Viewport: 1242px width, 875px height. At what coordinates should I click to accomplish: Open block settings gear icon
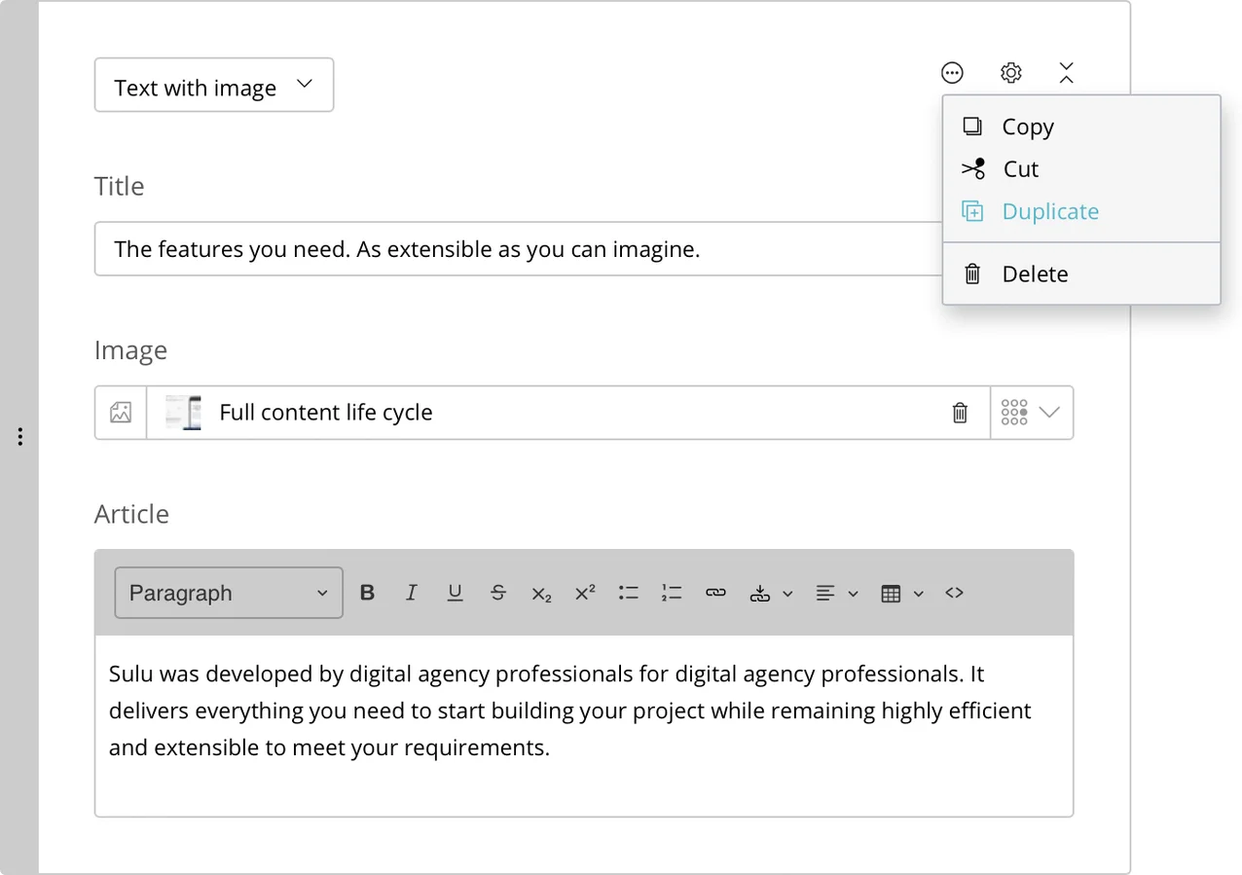(x=1011, y=73)
